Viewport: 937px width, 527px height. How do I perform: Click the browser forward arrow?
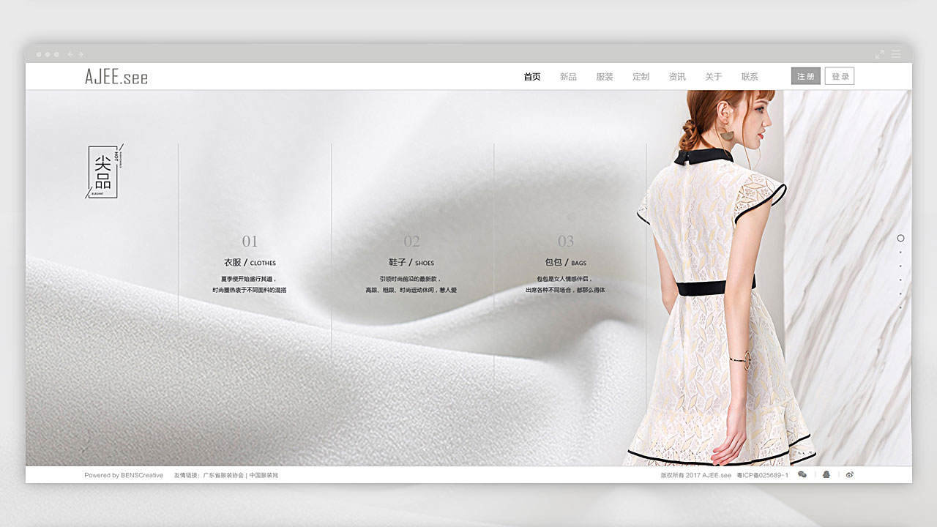81,54
